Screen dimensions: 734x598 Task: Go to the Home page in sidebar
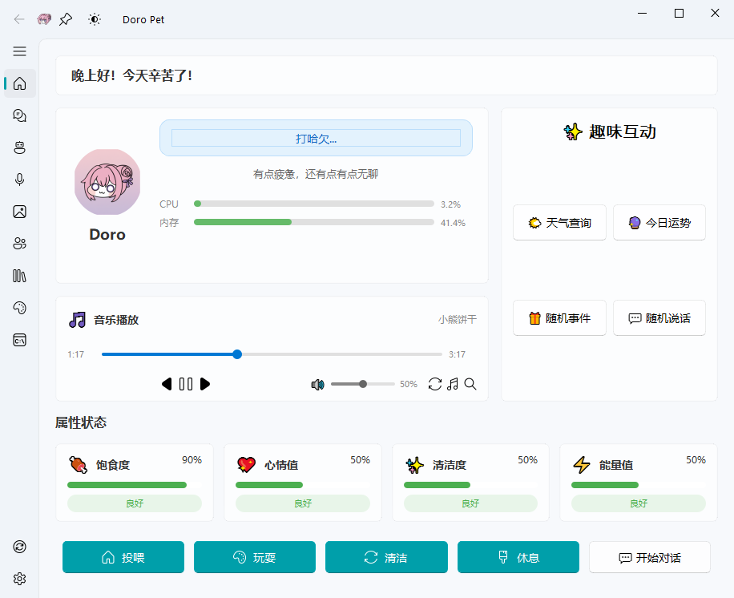point(20,83)
